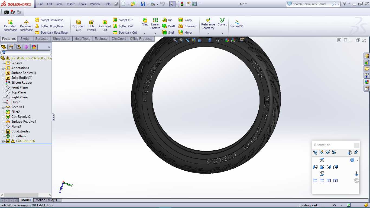Expand the FeatureManager tabs chevron

point(49,47)
